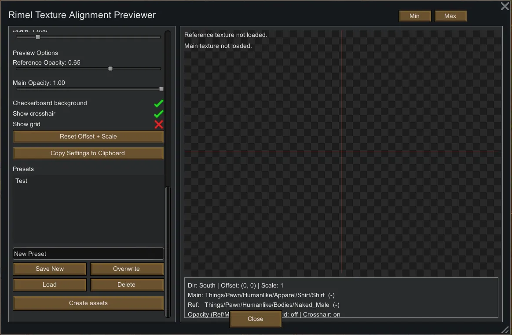This screenshot has width=512, height=335.
Task: Enable the Show grid option
Action: click(159, 124)
